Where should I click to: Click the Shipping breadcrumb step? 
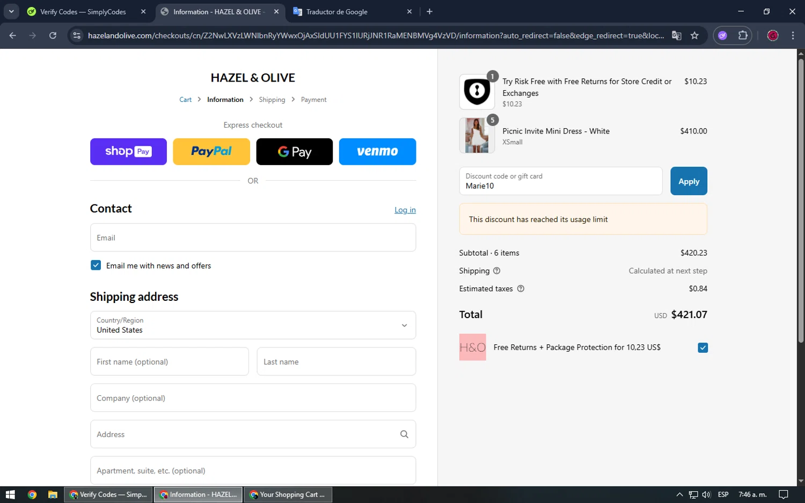[x=272, y=100]
